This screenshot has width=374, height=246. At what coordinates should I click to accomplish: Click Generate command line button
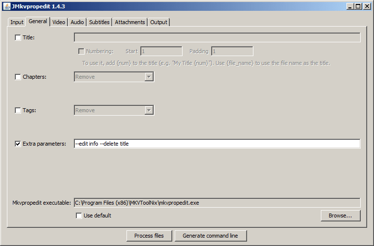[211, 236]
